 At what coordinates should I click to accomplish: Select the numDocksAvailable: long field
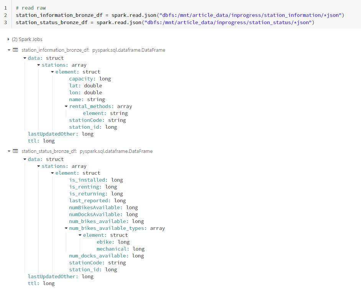[103, 215]
